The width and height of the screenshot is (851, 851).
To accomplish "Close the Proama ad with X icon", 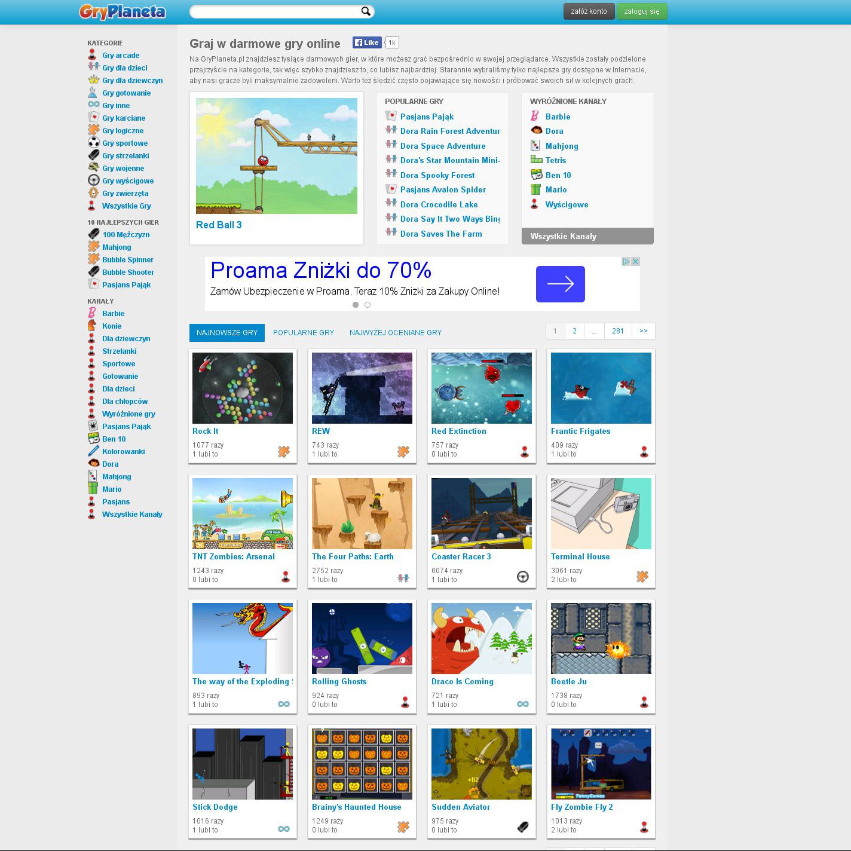I will point(636,262).
